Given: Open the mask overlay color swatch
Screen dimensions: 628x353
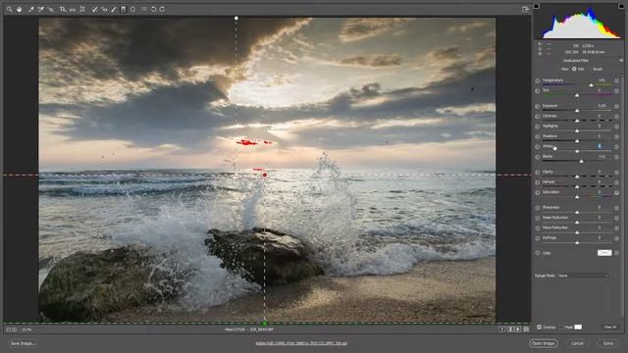Looking at the screenshot, I should click(x=578, y=328).
